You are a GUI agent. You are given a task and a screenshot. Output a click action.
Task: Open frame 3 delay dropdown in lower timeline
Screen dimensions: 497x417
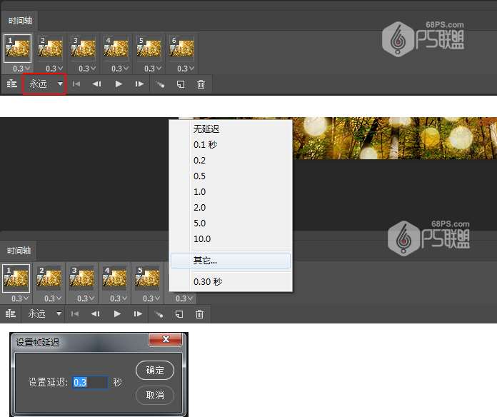(86, 298)
